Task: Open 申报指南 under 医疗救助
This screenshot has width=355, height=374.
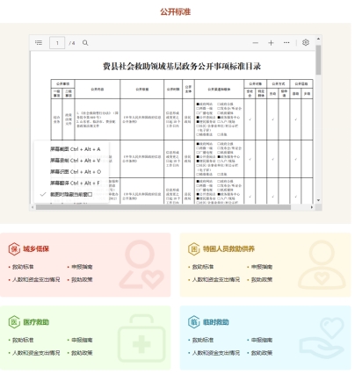Action: [82, 340]
